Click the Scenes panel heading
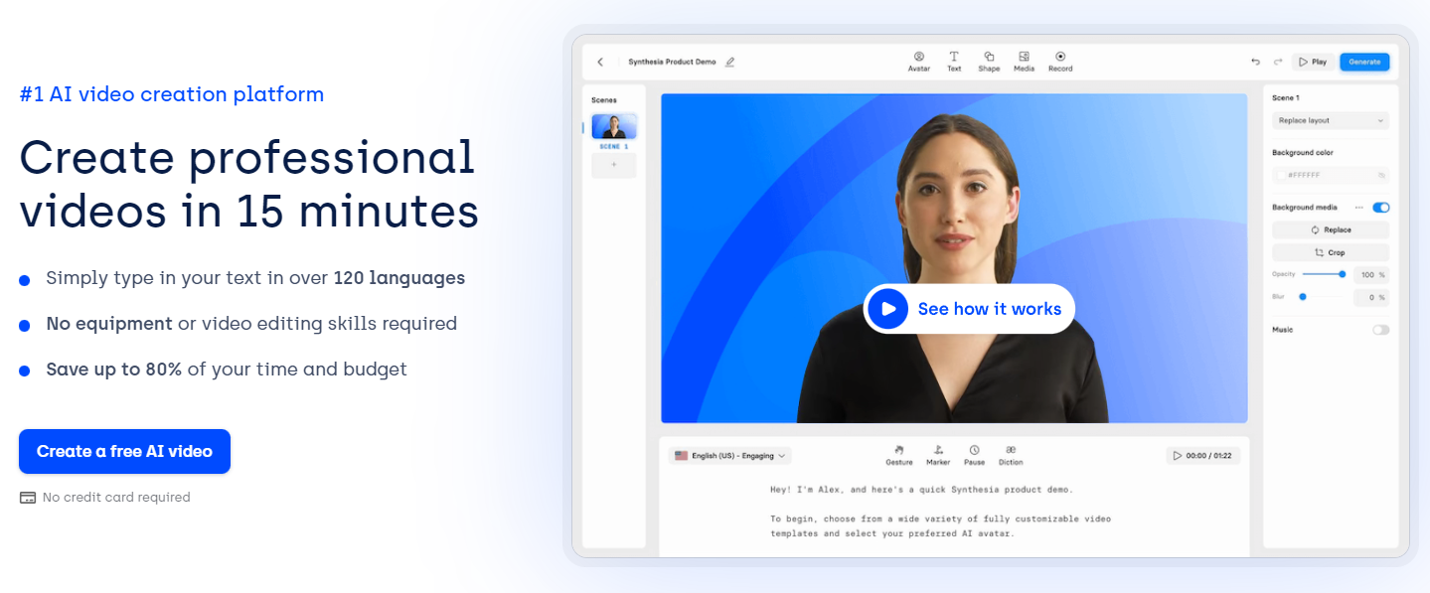This screenshot has height=593, width=1430. click(x=604, y=100)
